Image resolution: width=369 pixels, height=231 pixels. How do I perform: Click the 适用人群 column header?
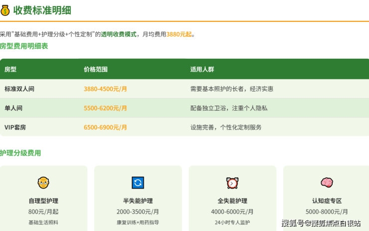[202, 69]
